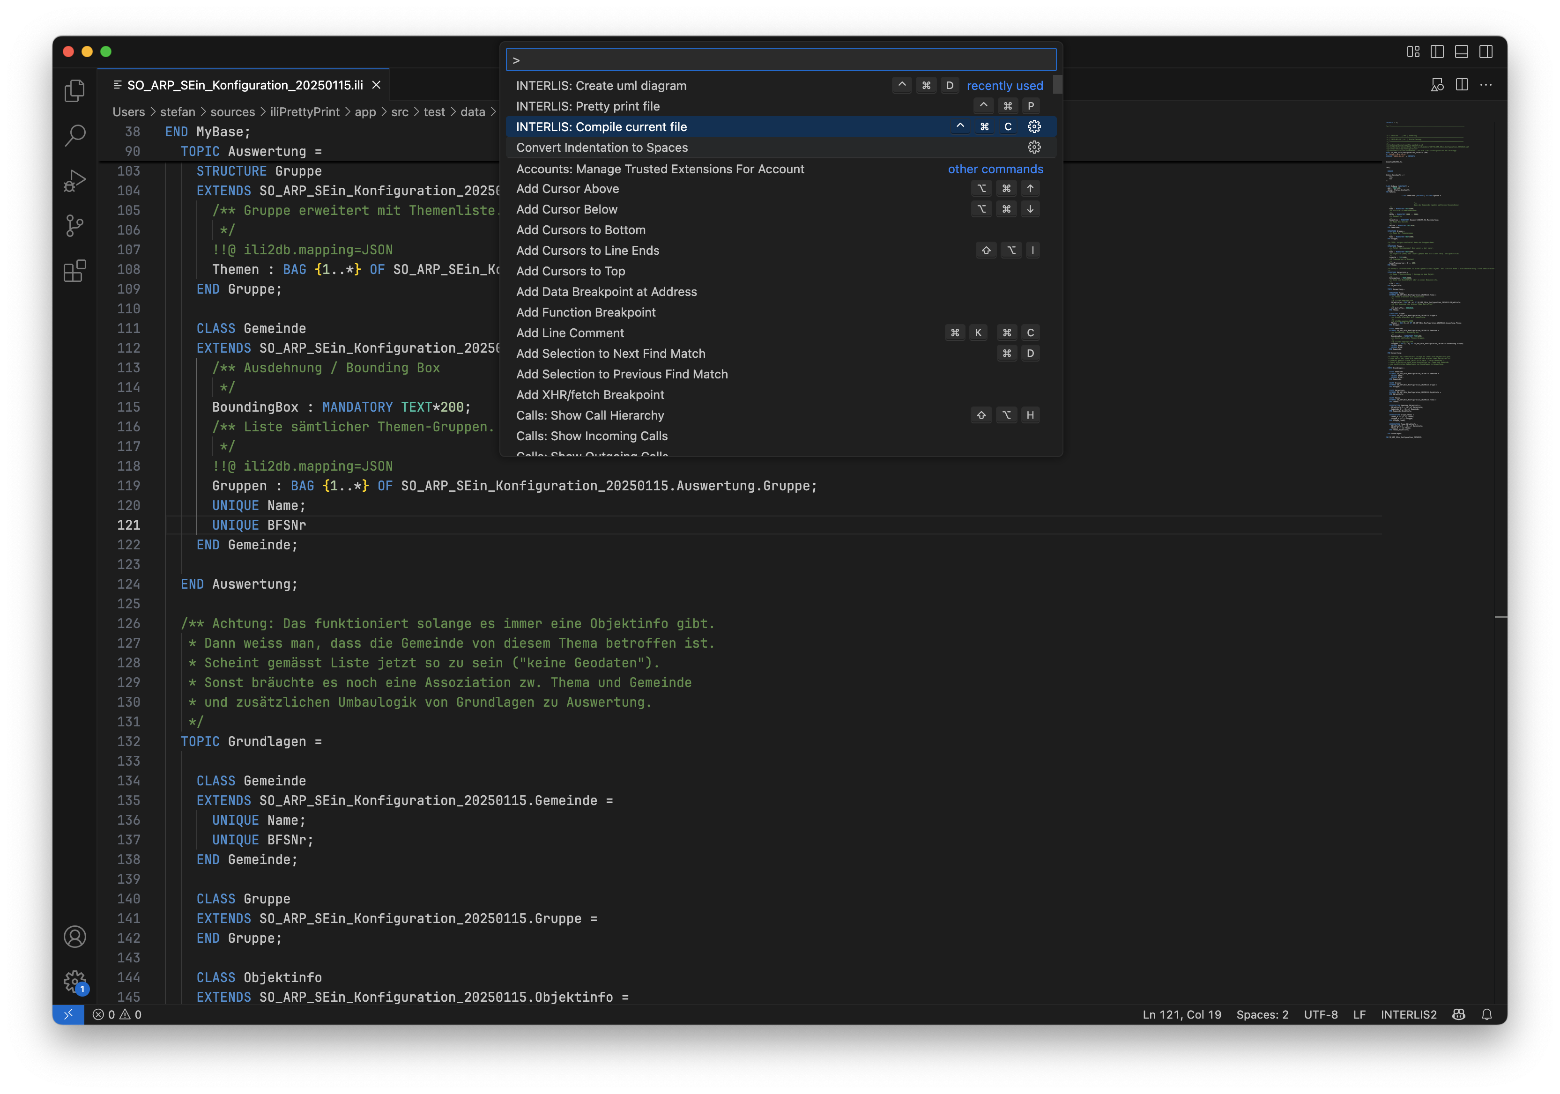Configure keybinding gear for Compile current file
Viewport: 1560px width, 1094px height.
[x=1034, y=127]
